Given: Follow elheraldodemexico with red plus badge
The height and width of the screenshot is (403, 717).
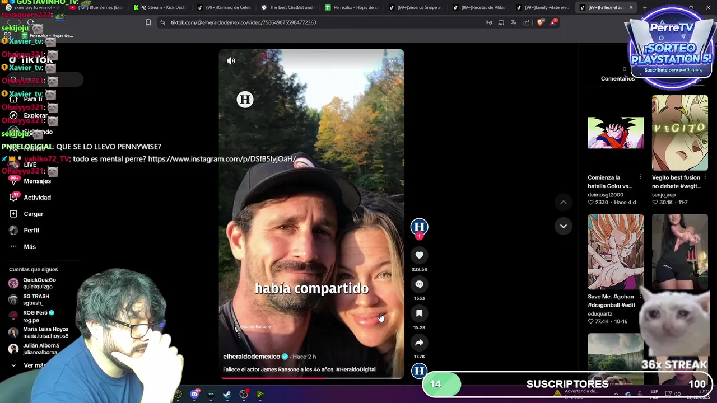Looking at the screenshot, I should tap(419, 236).
